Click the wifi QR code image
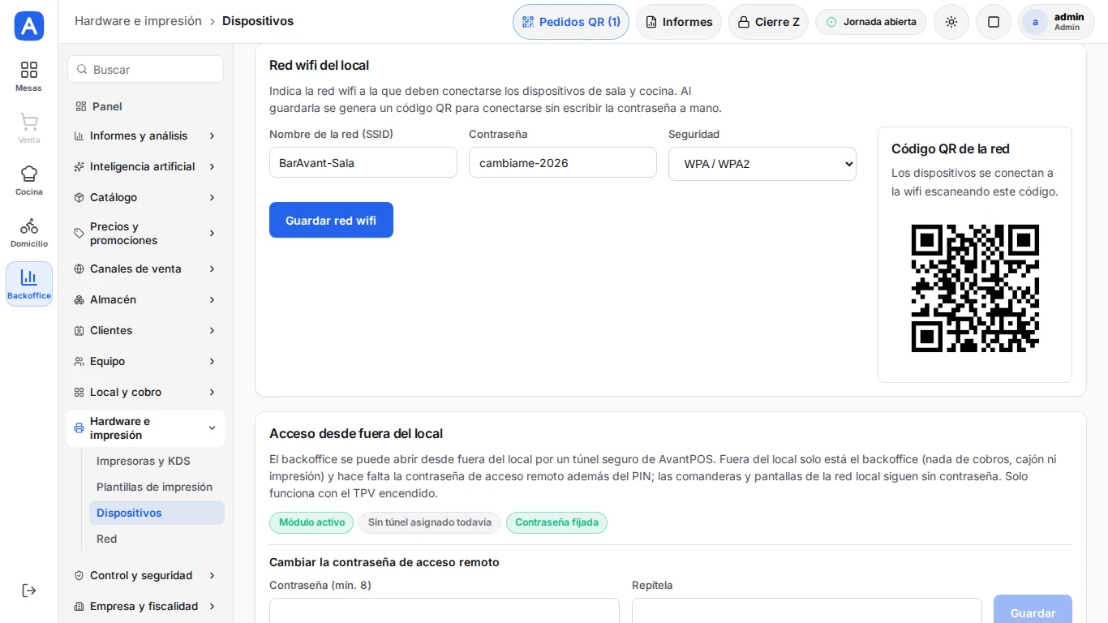This screenshot has height=623, width=1108. (975, 288)
